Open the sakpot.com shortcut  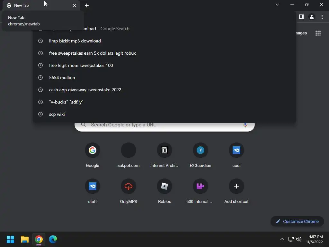129,155
